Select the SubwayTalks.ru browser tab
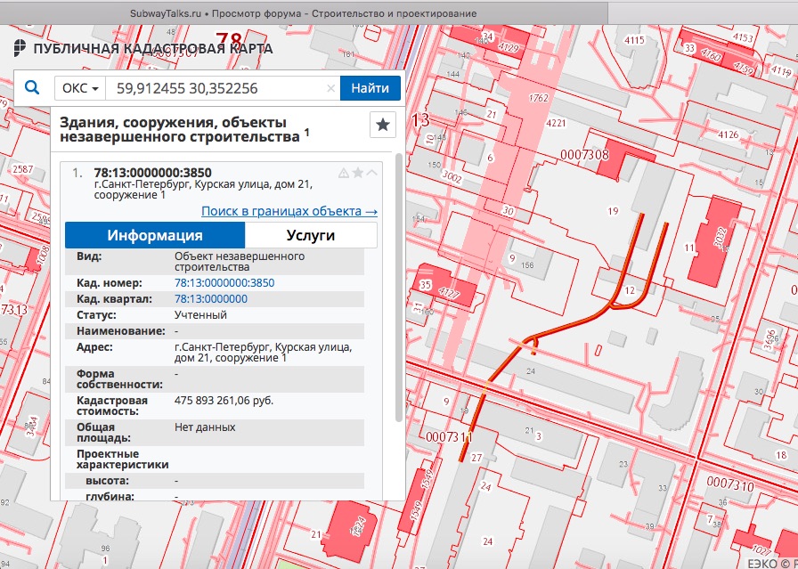This screenshot has height=569, width=798. point(303,13)
